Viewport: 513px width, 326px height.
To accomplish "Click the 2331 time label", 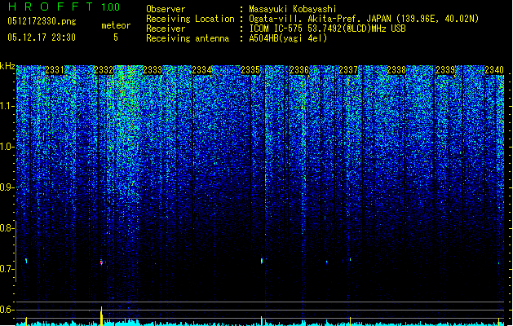I will click(55, 70).
